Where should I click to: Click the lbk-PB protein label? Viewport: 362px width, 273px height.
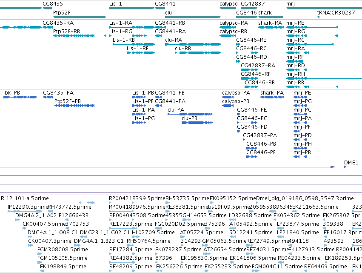(x=11, y=93)
